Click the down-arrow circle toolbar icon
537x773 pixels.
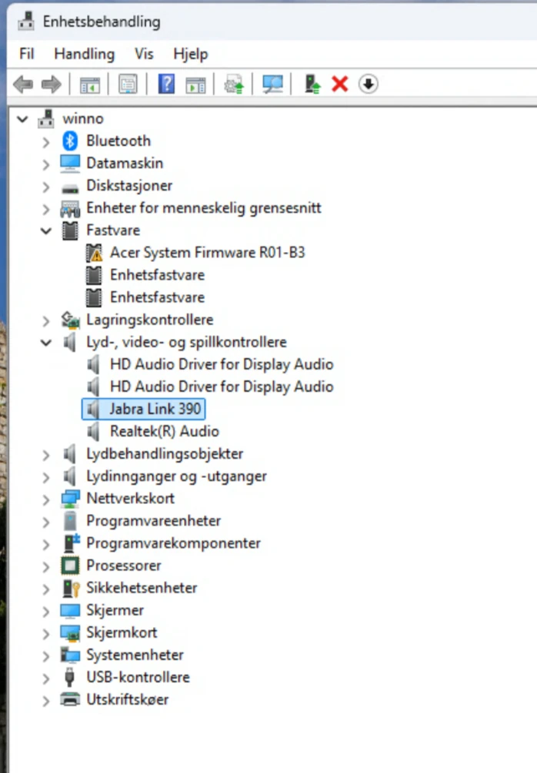(369, 84)
